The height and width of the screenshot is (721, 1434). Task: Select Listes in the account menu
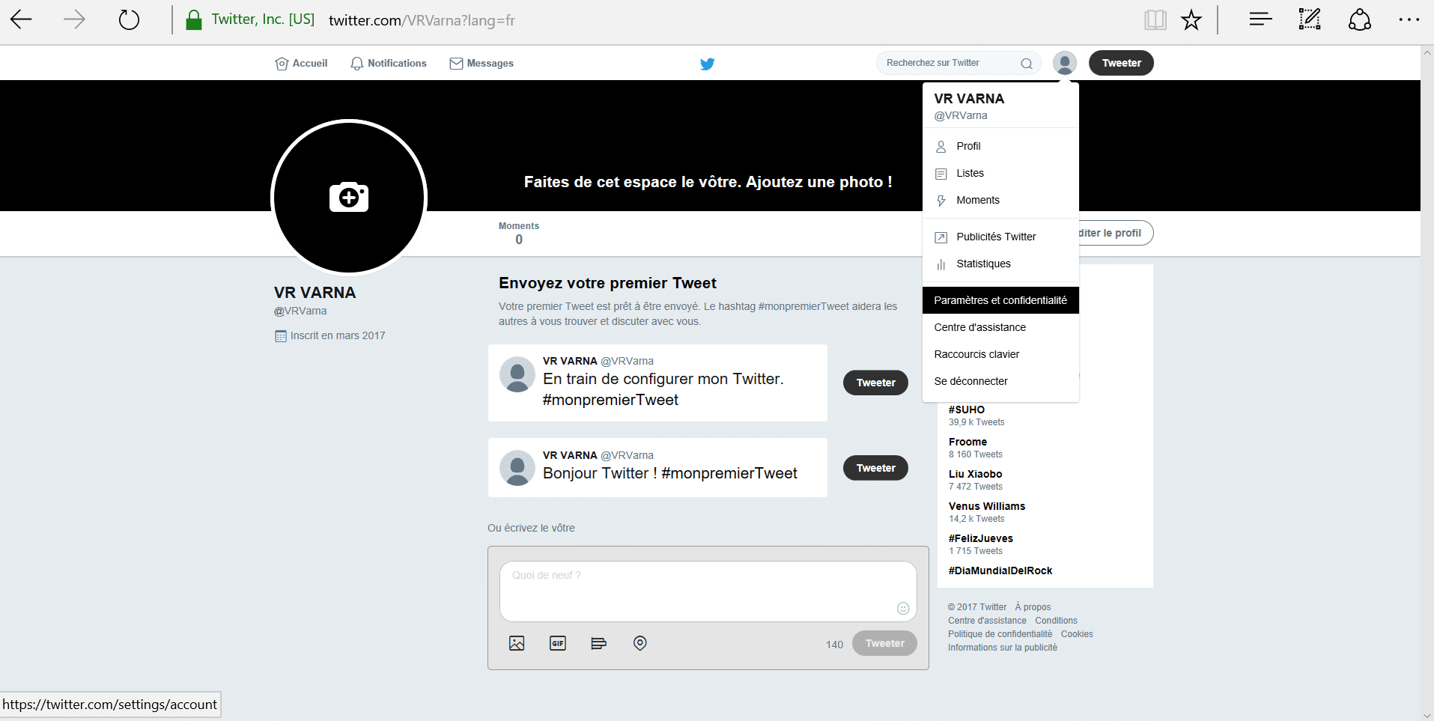(x=1000, y=173)
